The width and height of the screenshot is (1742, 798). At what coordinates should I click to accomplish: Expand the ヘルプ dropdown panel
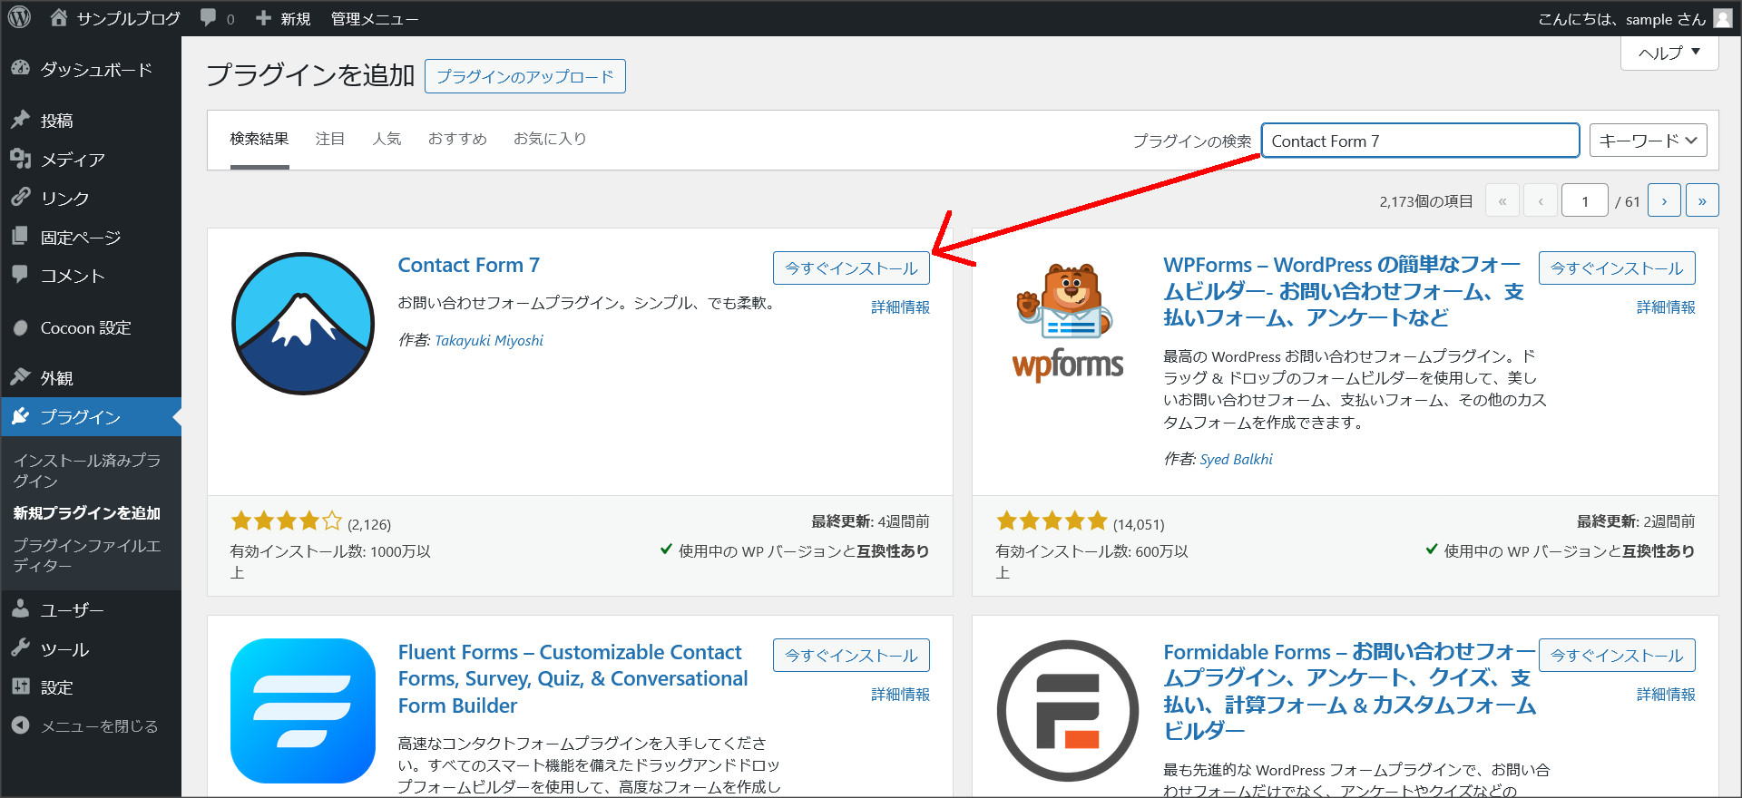1669,53
